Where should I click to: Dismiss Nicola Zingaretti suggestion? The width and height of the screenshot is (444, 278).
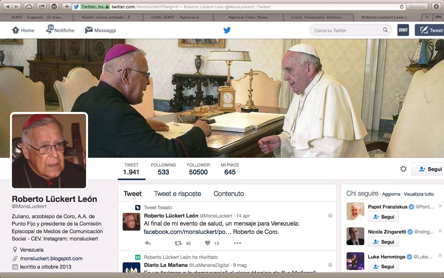point(440,231)
